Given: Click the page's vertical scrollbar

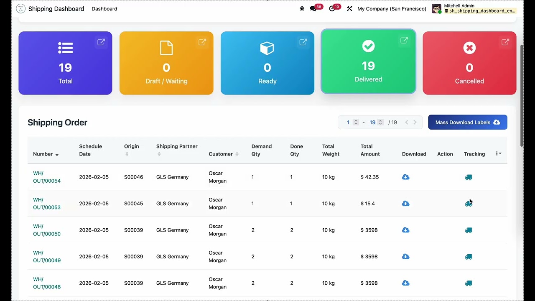Looking at the screenshot, I should [x=522, y=96].
